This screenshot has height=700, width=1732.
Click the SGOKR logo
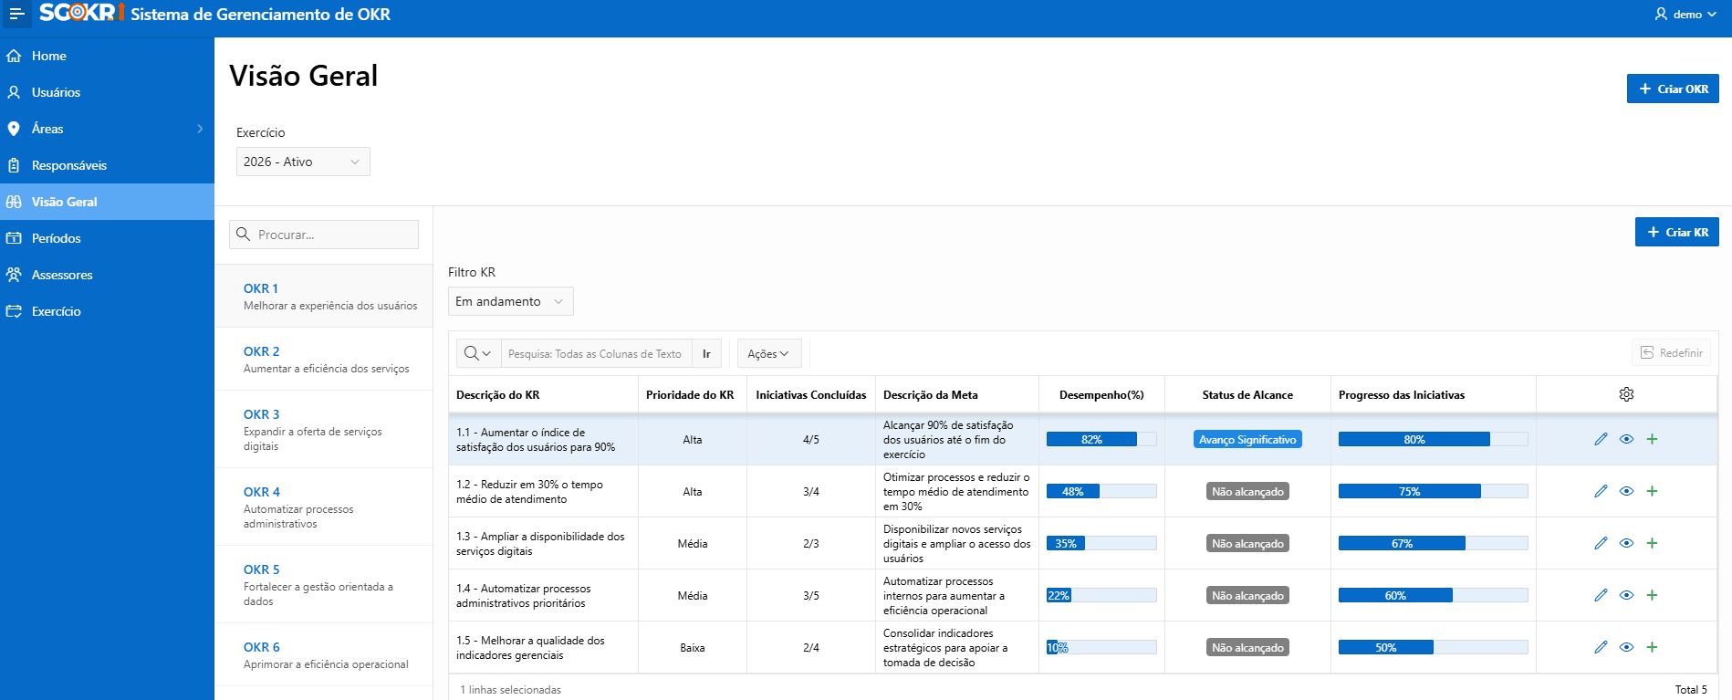[x=82, y=13]
